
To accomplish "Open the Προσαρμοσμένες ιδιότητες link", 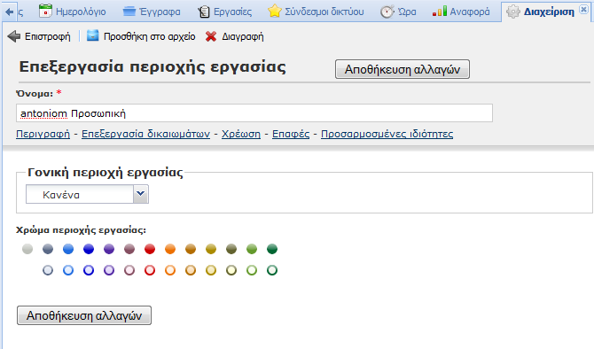I will [x=387, y=134].
